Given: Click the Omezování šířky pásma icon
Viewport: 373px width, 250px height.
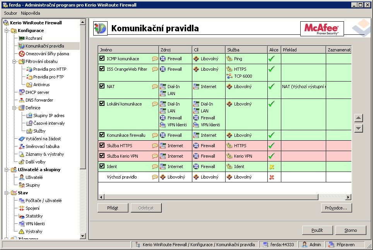Looking at the screenshot, I should pos(22,54).
